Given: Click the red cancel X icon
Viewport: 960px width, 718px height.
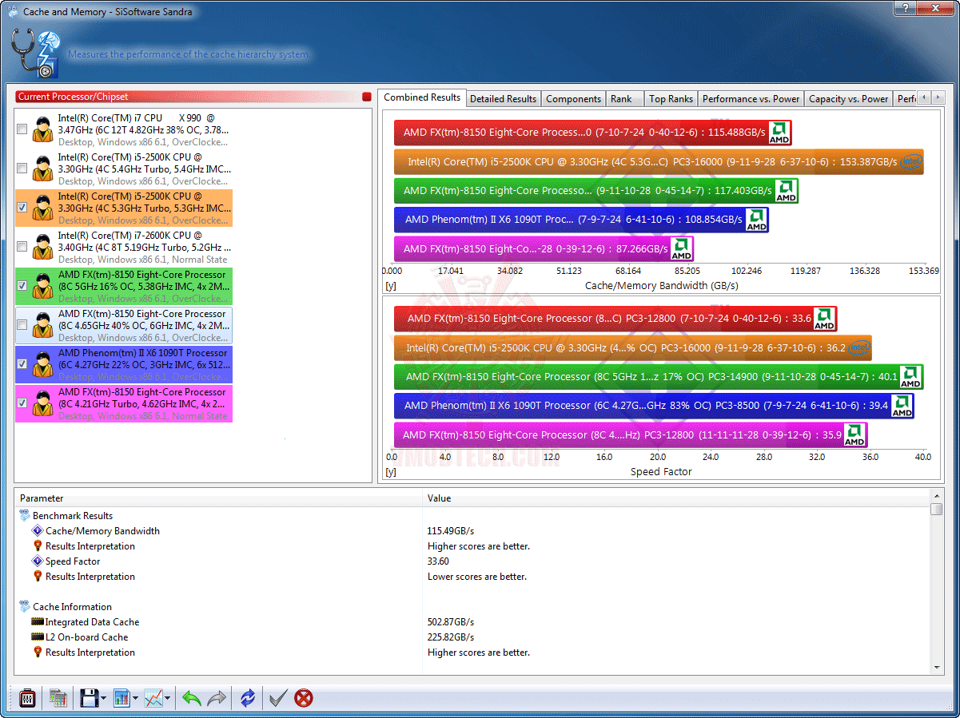Looking at the screenshot, I should [x=304, y=698].
